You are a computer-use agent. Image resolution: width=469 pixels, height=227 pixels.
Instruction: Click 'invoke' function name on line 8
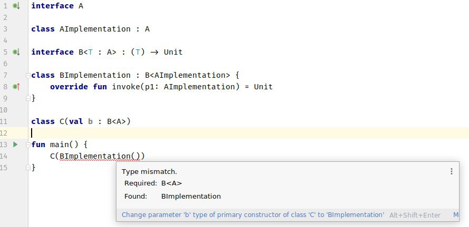point(126,87)
